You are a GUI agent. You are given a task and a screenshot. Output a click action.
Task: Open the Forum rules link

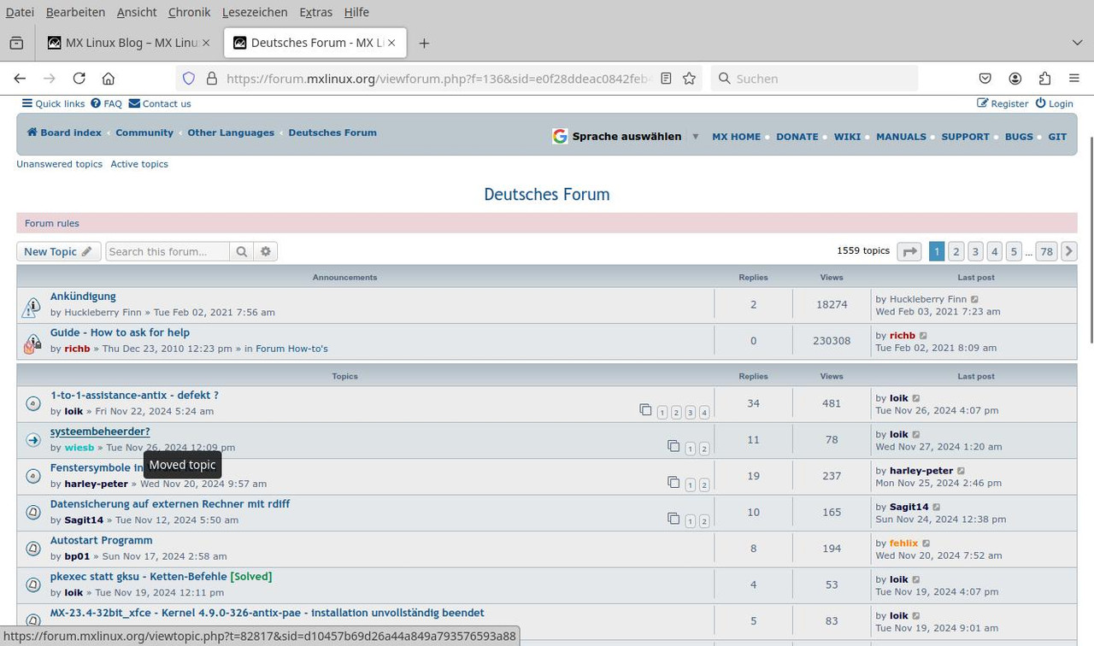click(52, 223)
